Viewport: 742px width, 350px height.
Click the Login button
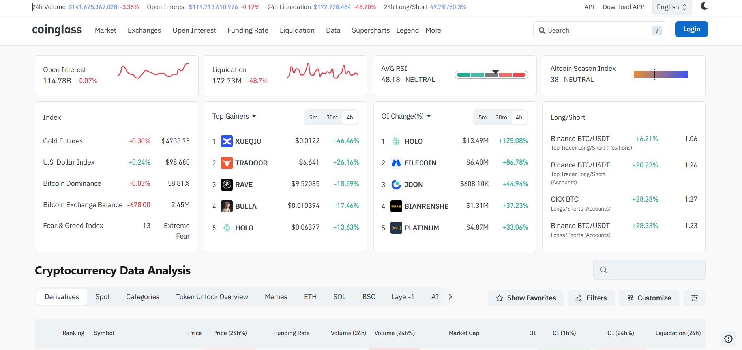[691, 29]
